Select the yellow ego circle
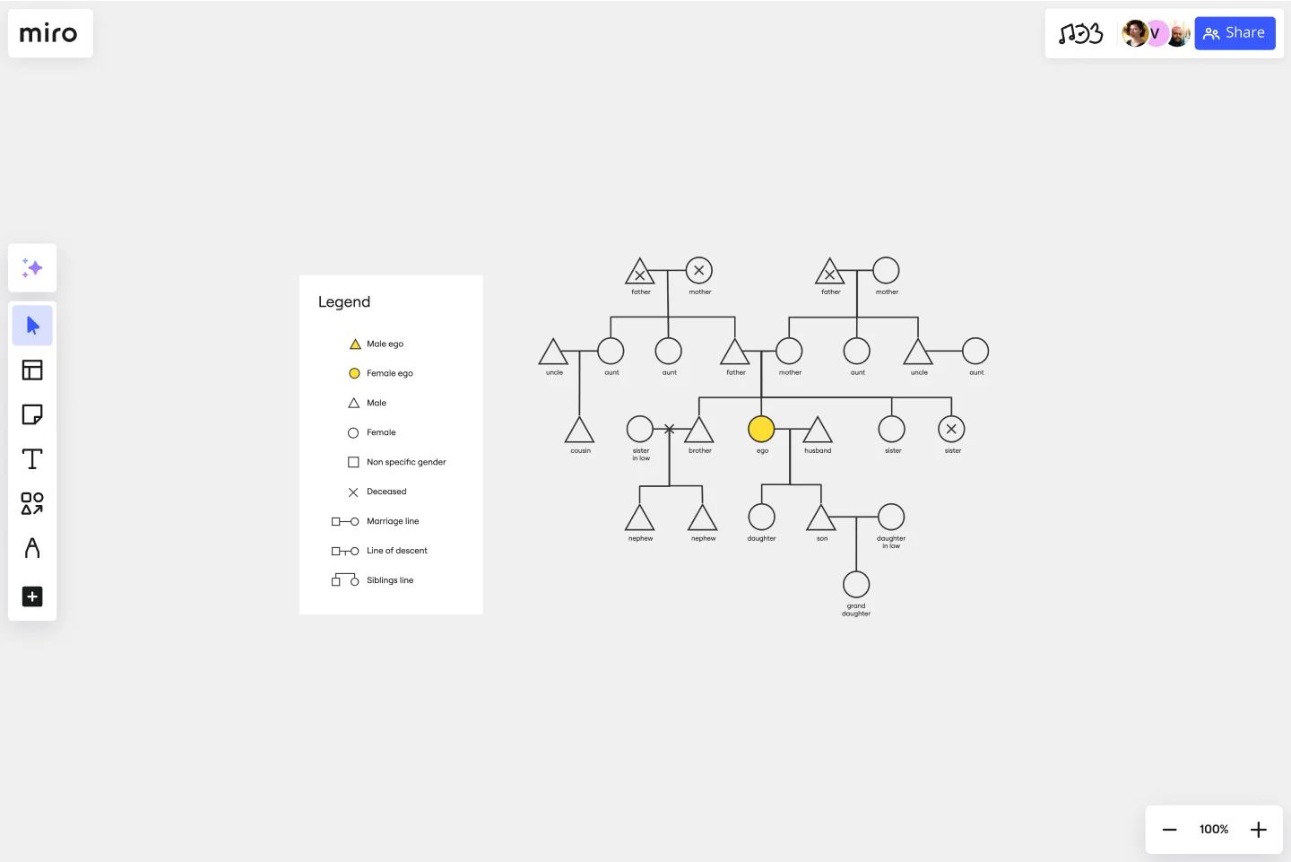 (x=761, y=430)
